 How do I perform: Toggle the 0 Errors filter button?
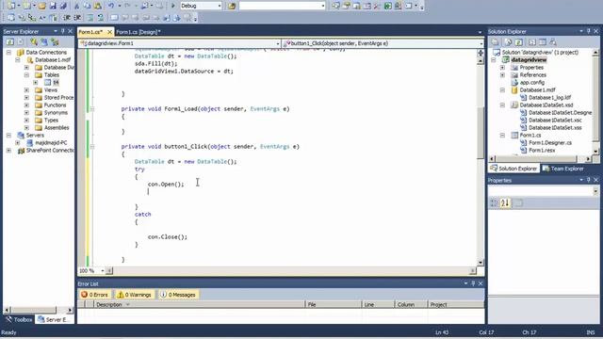pyautogui.click(x=94, y=295)
